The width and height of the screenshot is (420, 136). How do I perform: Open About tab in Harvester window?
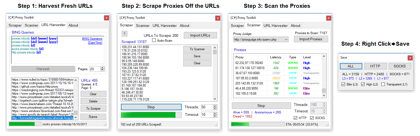point(73,25)
